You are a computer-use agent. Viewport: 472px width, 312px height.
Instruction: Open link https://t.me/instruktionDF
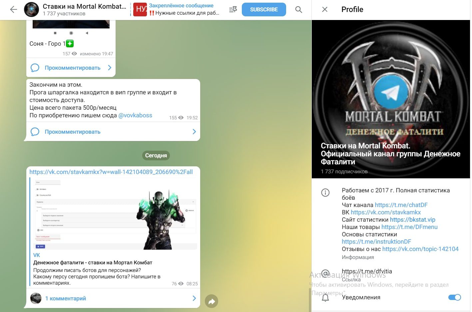coord(376,242)
